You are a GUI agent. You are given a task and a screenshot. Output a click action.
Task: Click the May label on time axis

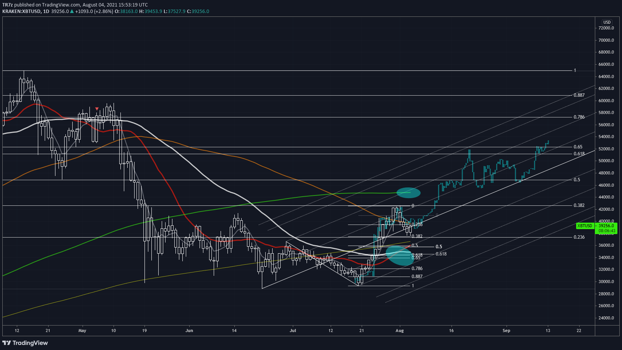82,330
